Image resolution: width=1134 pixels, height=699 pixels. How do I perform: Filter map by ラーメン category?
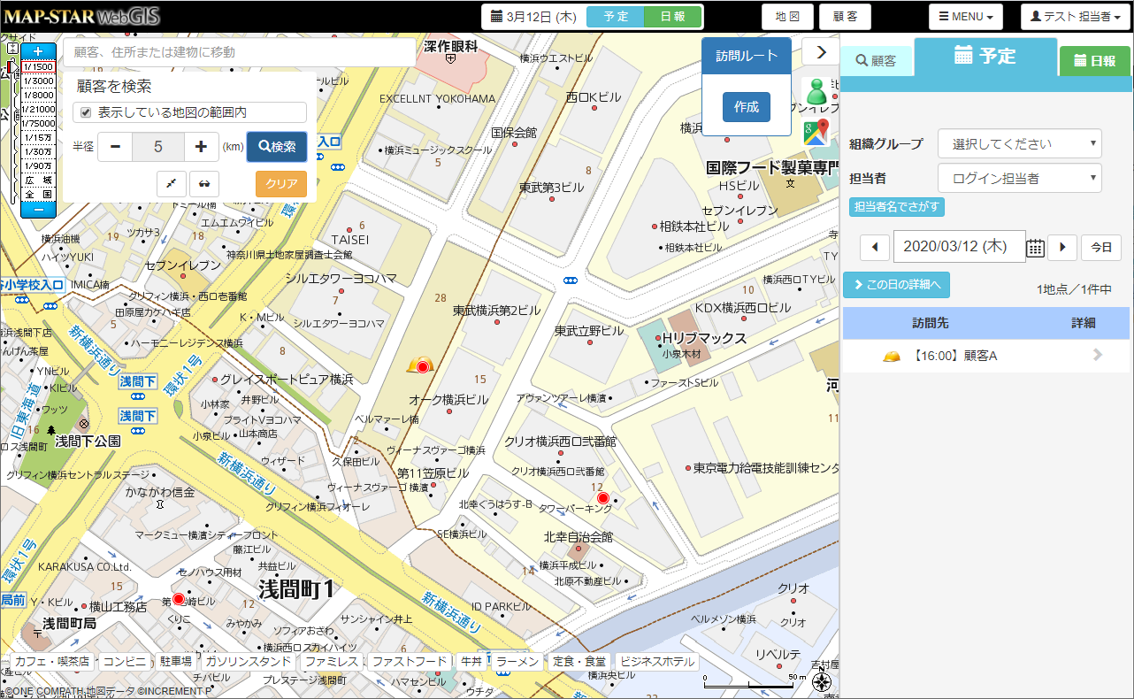(x=517, y=662)
